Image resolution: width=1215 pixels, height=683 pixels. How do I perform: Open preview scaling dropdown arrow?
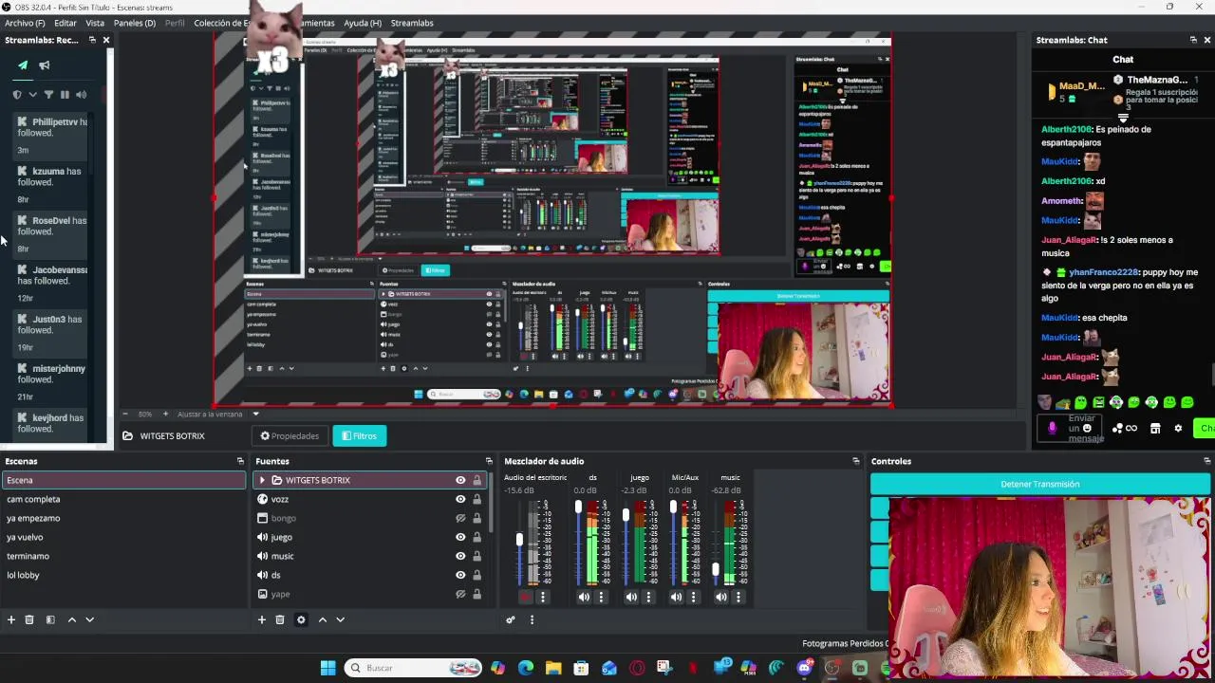pyautogui.click(x=255, y=414)
